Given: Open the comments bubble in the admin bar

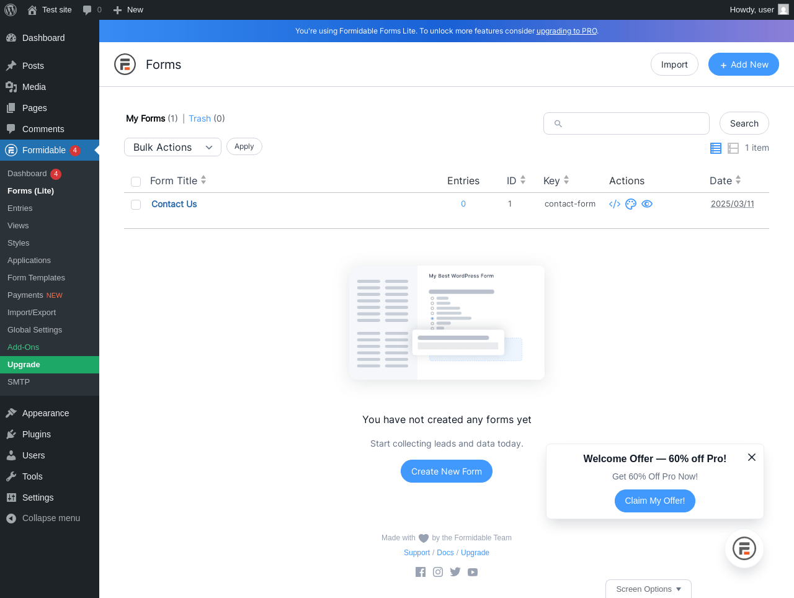Looking at the screenshot, I should [87, 10].
